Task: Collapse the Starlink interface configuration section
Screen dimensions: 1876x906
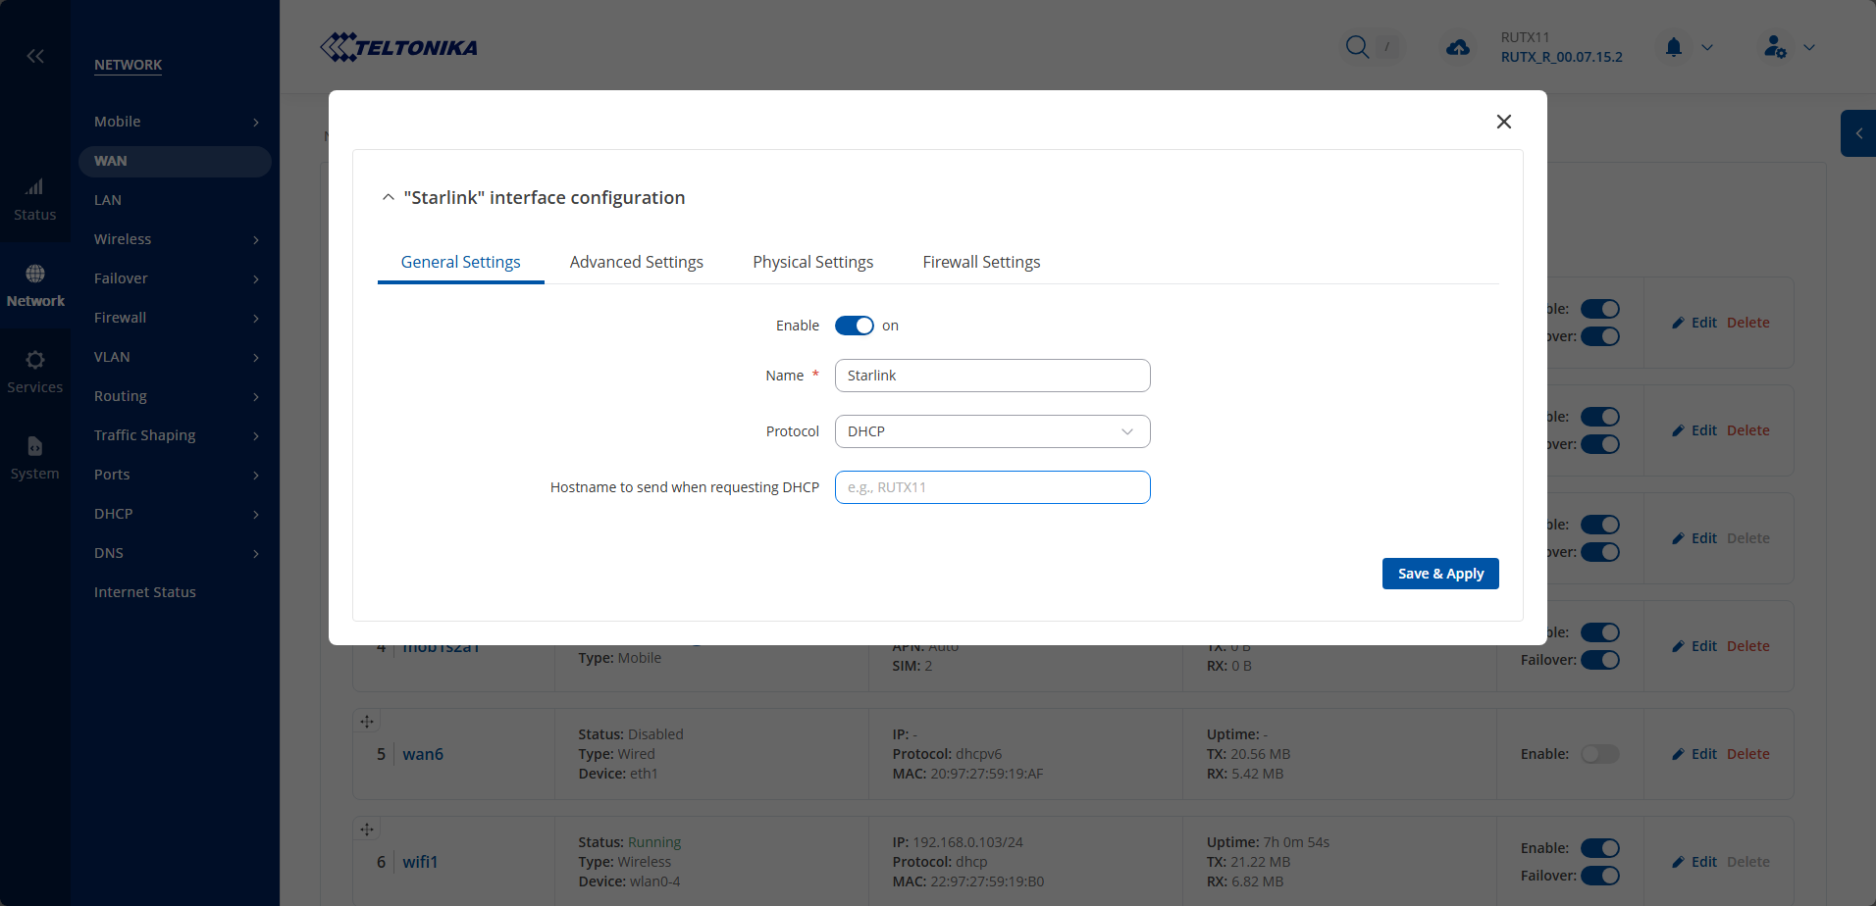Action: 389,198
